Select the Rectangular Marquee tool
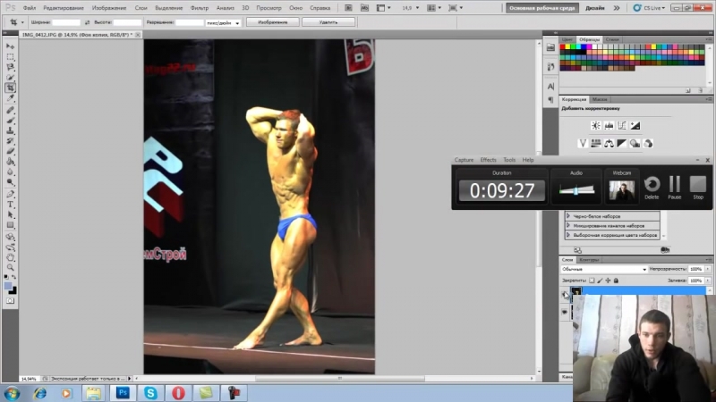The width and height of the screenshot is (716, 402). pos(10,56)
